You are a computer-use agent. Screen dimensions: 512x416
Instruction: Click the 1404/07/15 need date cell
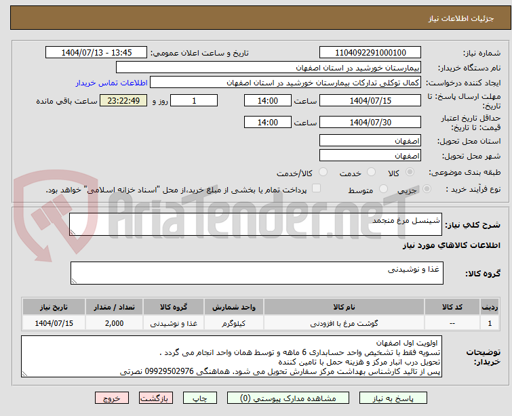tap(54, 323)
